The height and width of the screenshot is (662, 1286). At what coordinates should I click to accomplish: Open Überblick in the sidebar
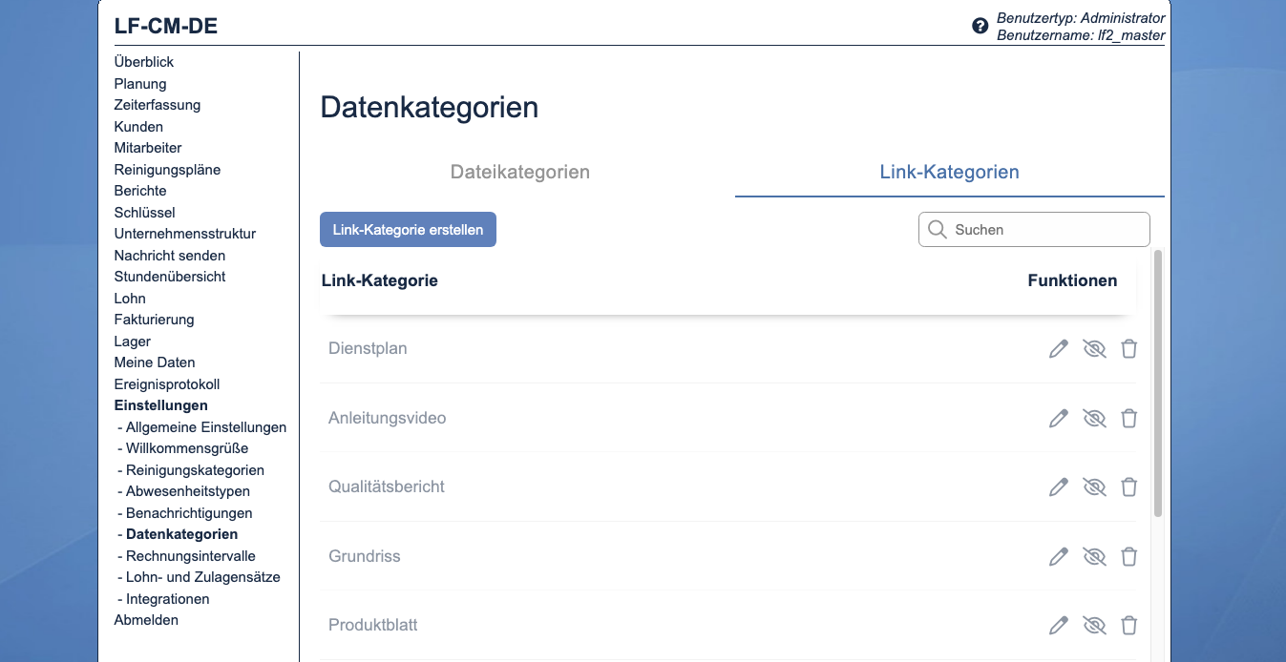144,62
